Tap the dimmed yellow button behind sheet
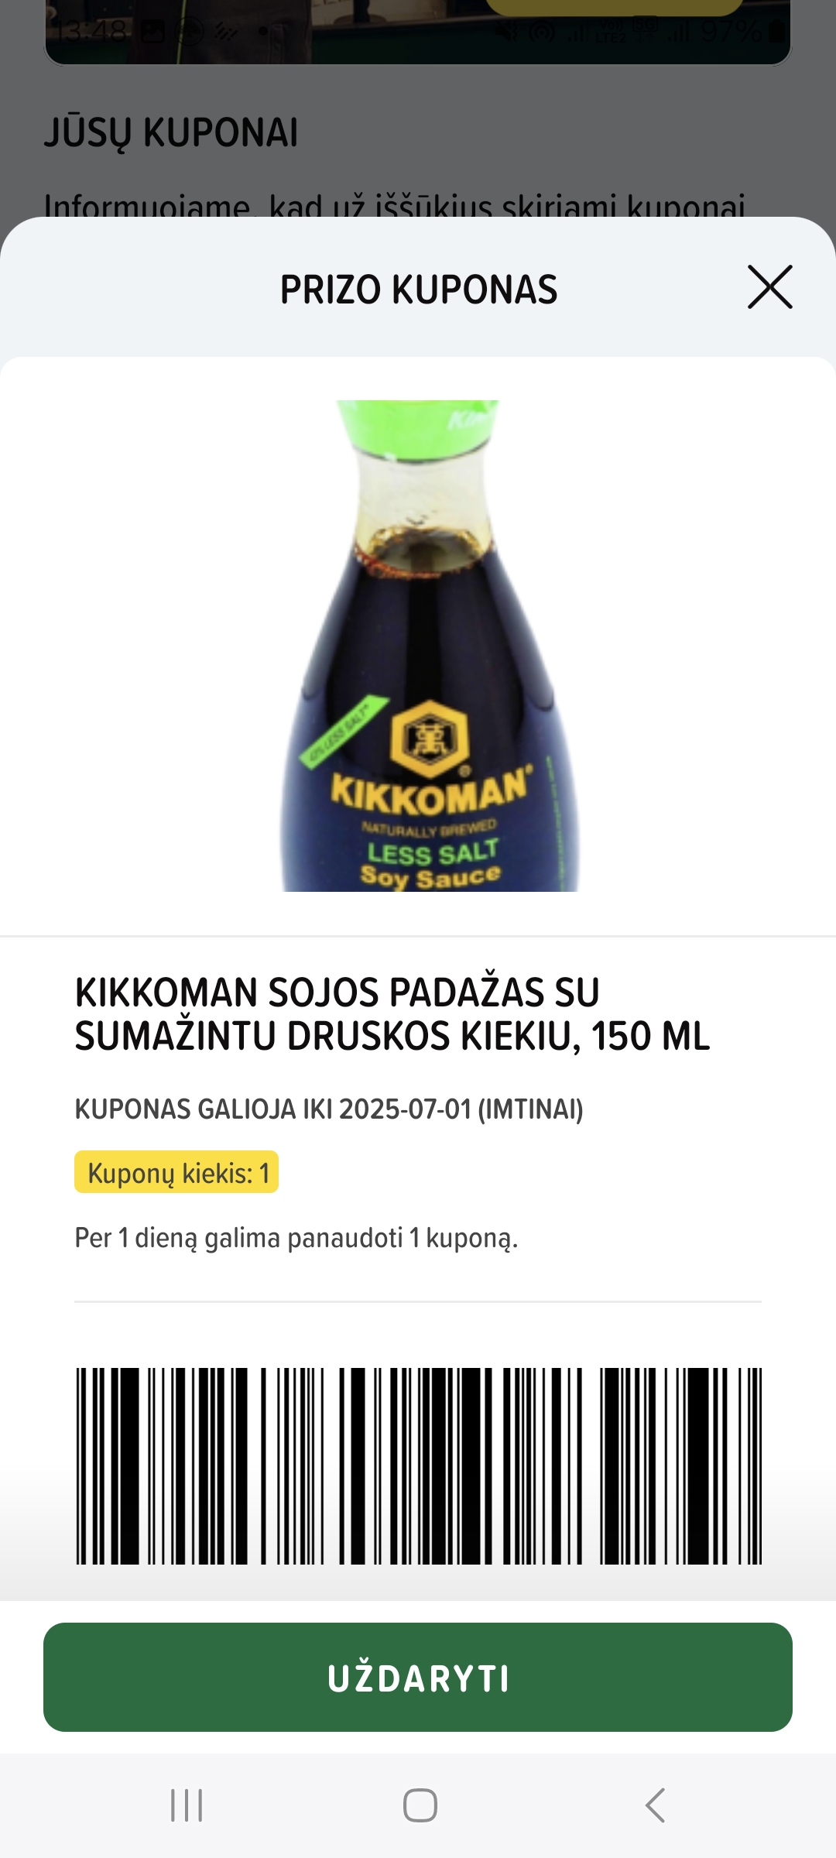Image resolution: width=836 pixels, height=1858 pixels. (614, 8)
